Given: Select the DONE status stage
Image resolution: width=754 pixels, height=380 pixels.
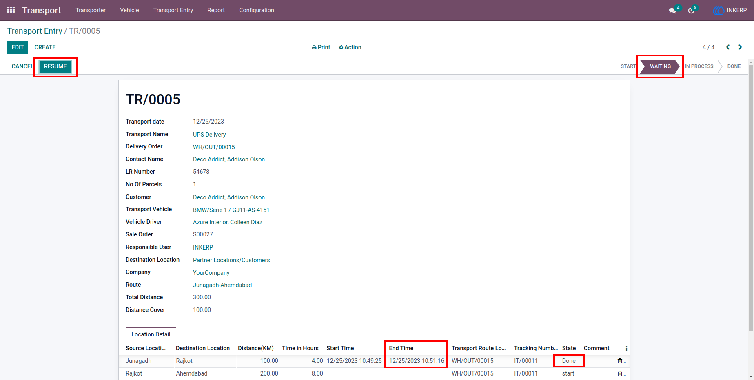Looking at the screenshot, I should 734,66.
